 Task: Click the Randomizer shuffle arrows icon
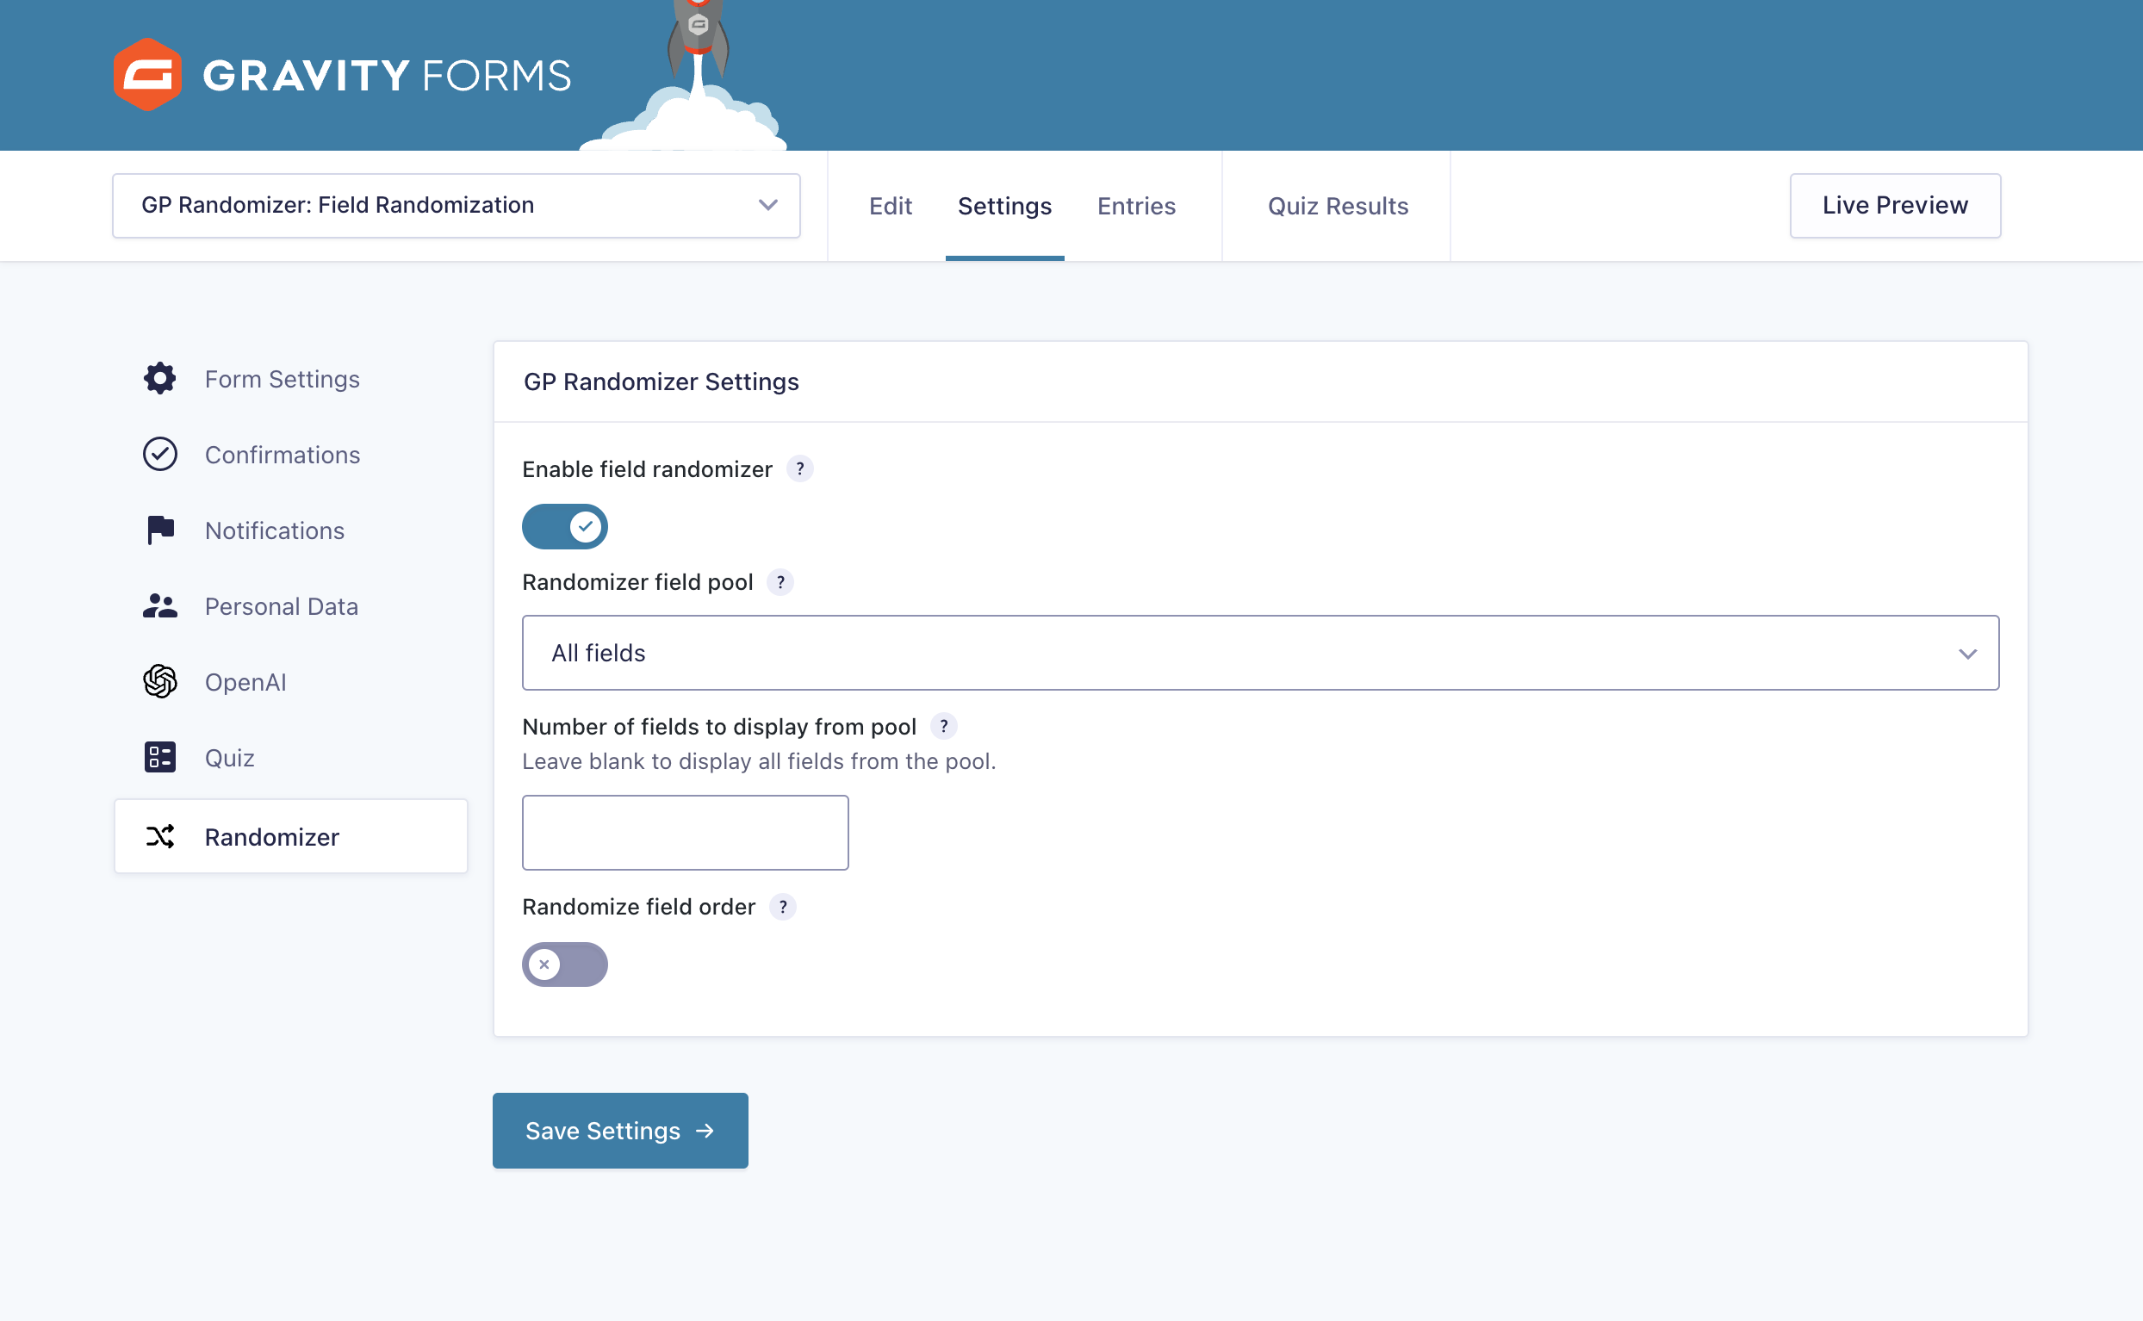click(160, 836)
